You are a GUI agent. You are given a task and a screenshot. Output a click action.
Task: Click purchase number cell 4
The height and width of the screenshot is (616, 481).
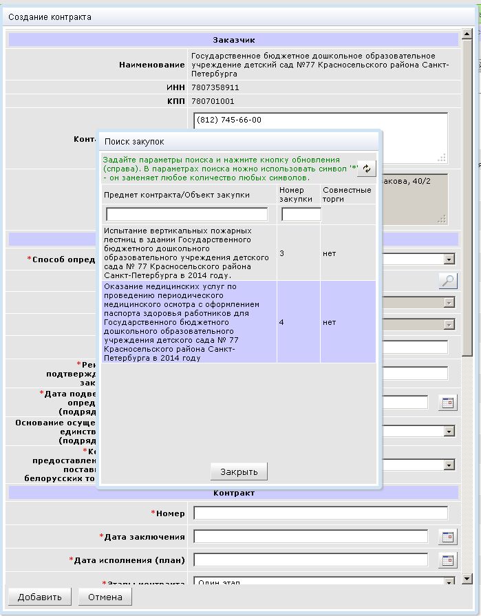pos(299,321)
